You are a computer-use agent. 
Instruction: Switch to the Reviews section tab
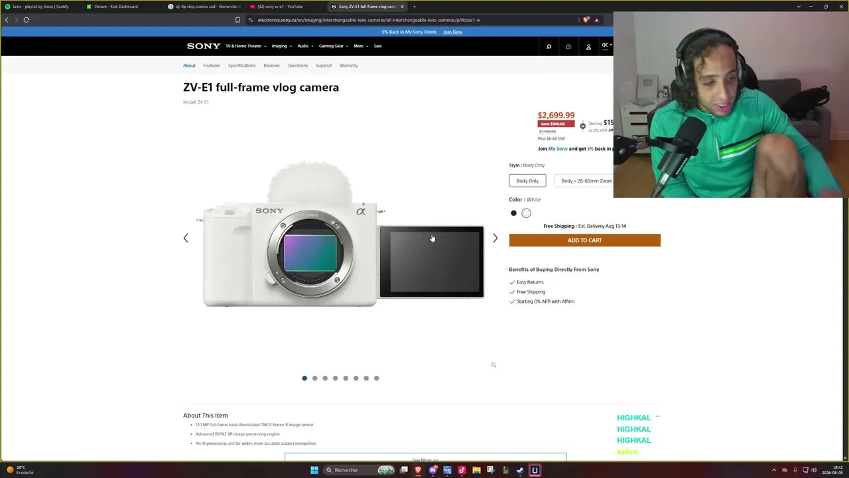(x=271, y=65)
